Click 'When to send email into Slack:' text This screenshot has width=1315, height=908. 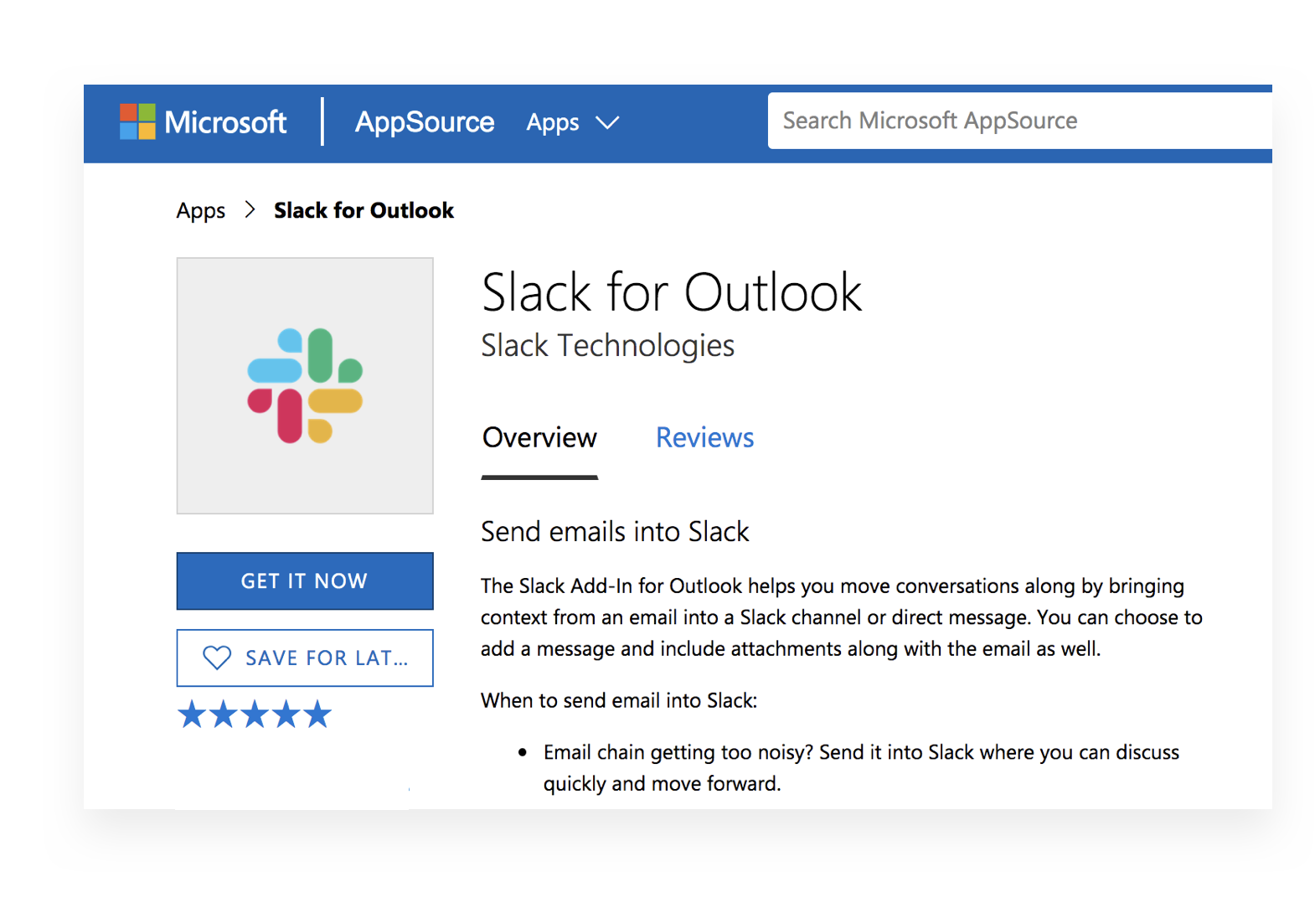[619, 700]
